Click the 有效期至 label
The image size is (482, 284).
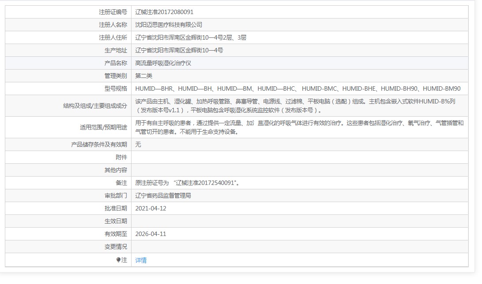(116, 234)
